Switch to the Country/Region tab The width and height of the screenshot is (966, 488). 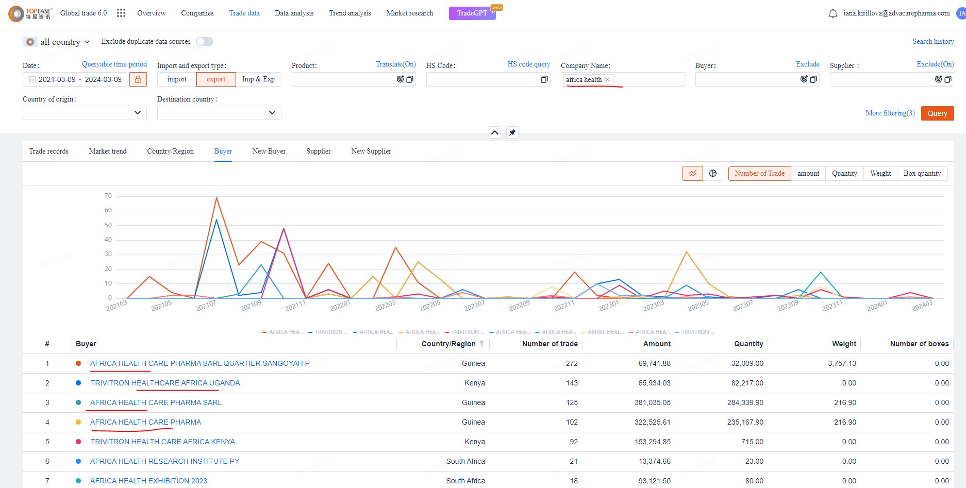pyautogui.click(x=170, y=151)
